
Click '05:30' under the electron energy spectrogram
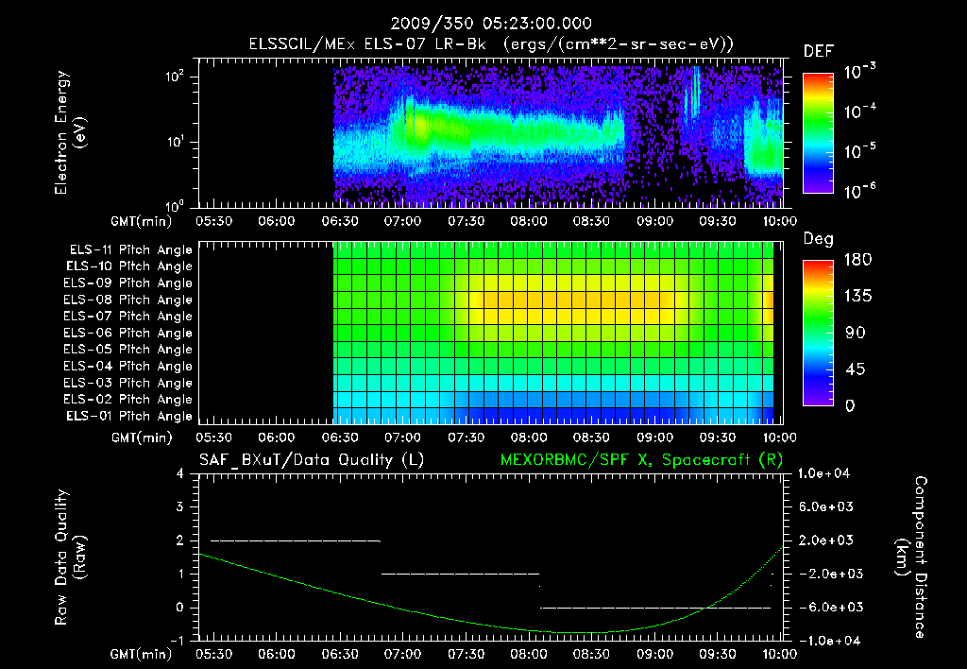(x=213, y=221)
